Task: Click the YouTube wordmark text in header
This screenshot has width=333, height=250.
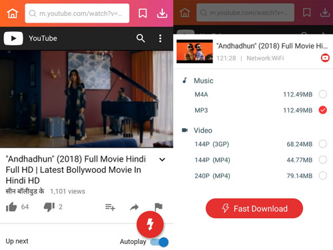Action: pyautogui.click(x=43, y=39)
